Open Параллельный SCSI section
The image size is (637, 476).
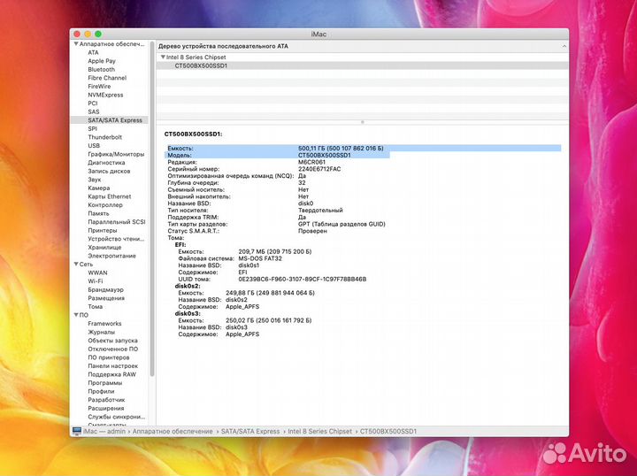point(116,222)
